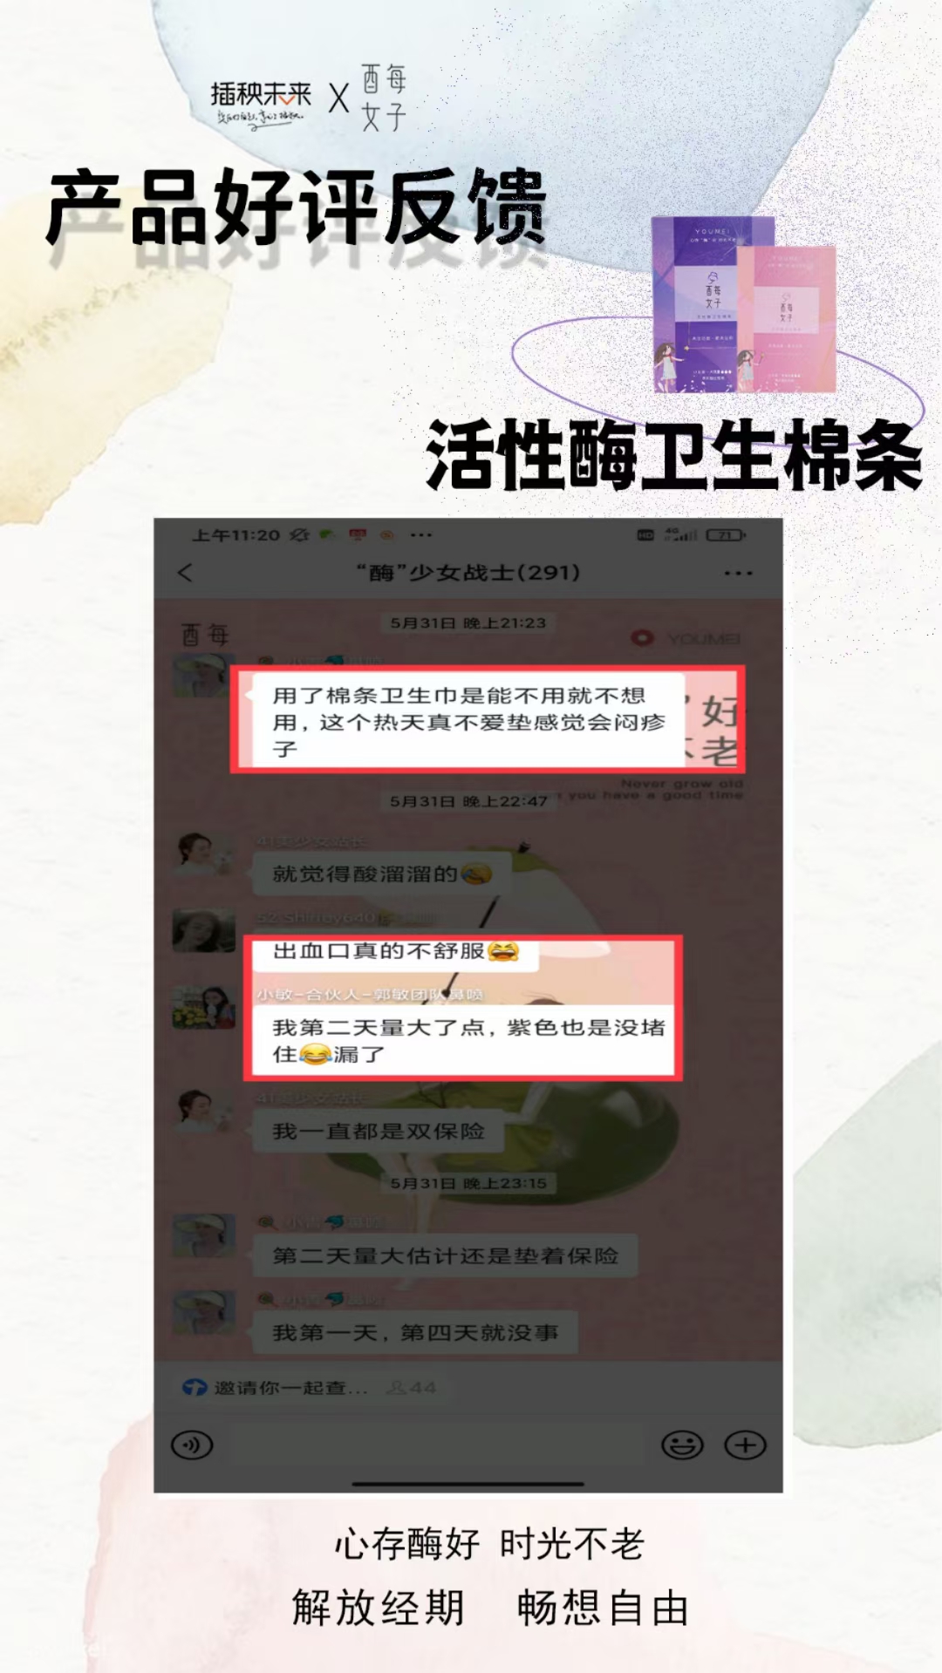Image resolution: width=942 pixels, height=1673 pixels.
Task: Tap the 5月31日 晚上22:47 timestamp
Action: point(468,801)
